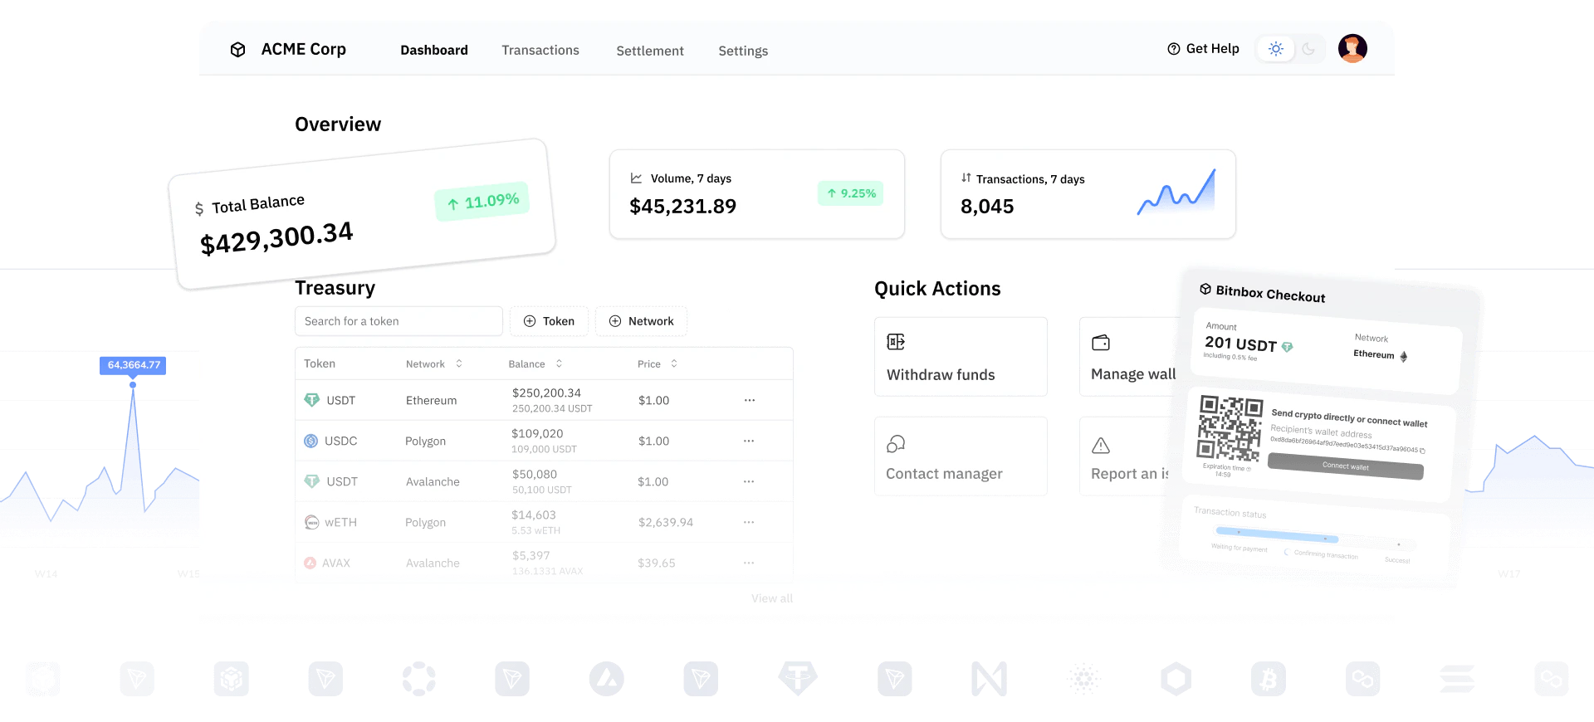Click the Polkadot logo in bottom strip
The width and height of the screenshot is (1594, 722).
419,679
